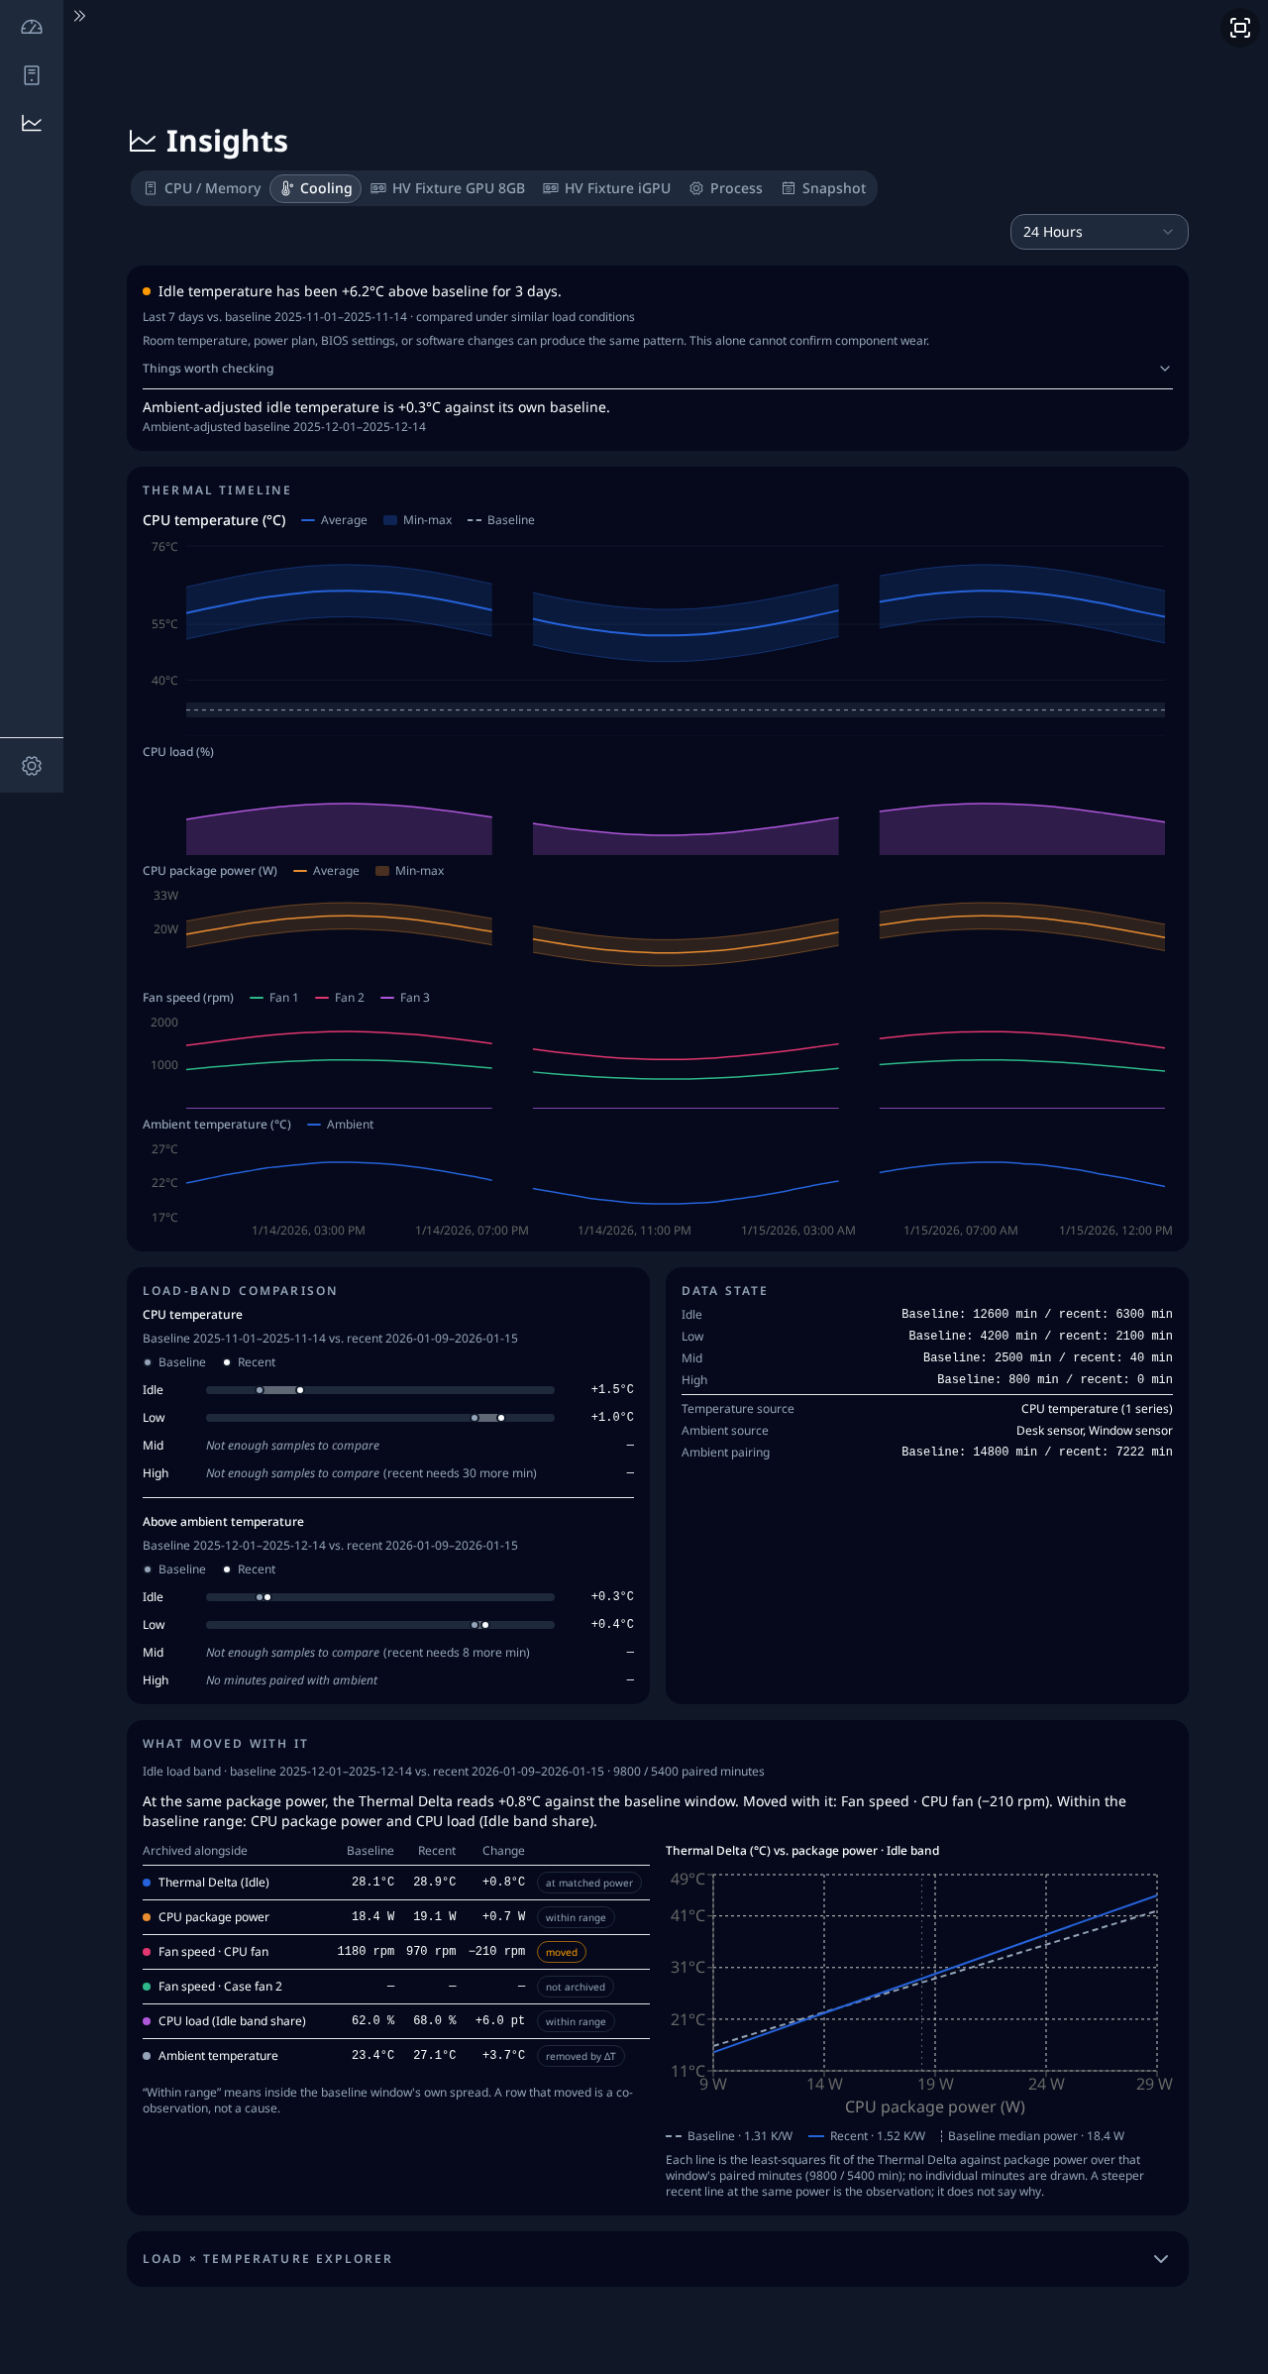Viewport: 1268px width, 2374px height.
Task: Open the Insights chart icon in sidebar
Action: [x=32, y=123]
